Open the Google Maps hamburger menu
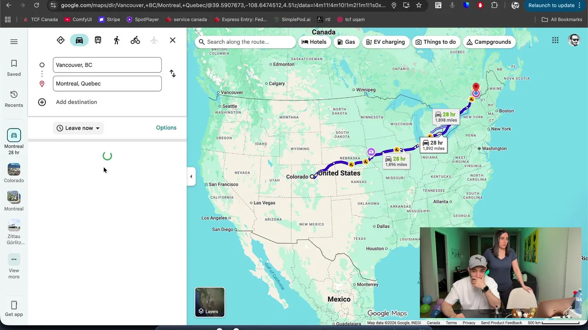This screenshot has width=588, height=330. point(14,42)
